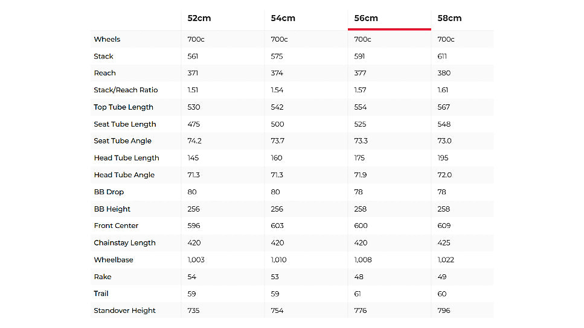Click the Wheelbase row label

[x=114, y=260]
